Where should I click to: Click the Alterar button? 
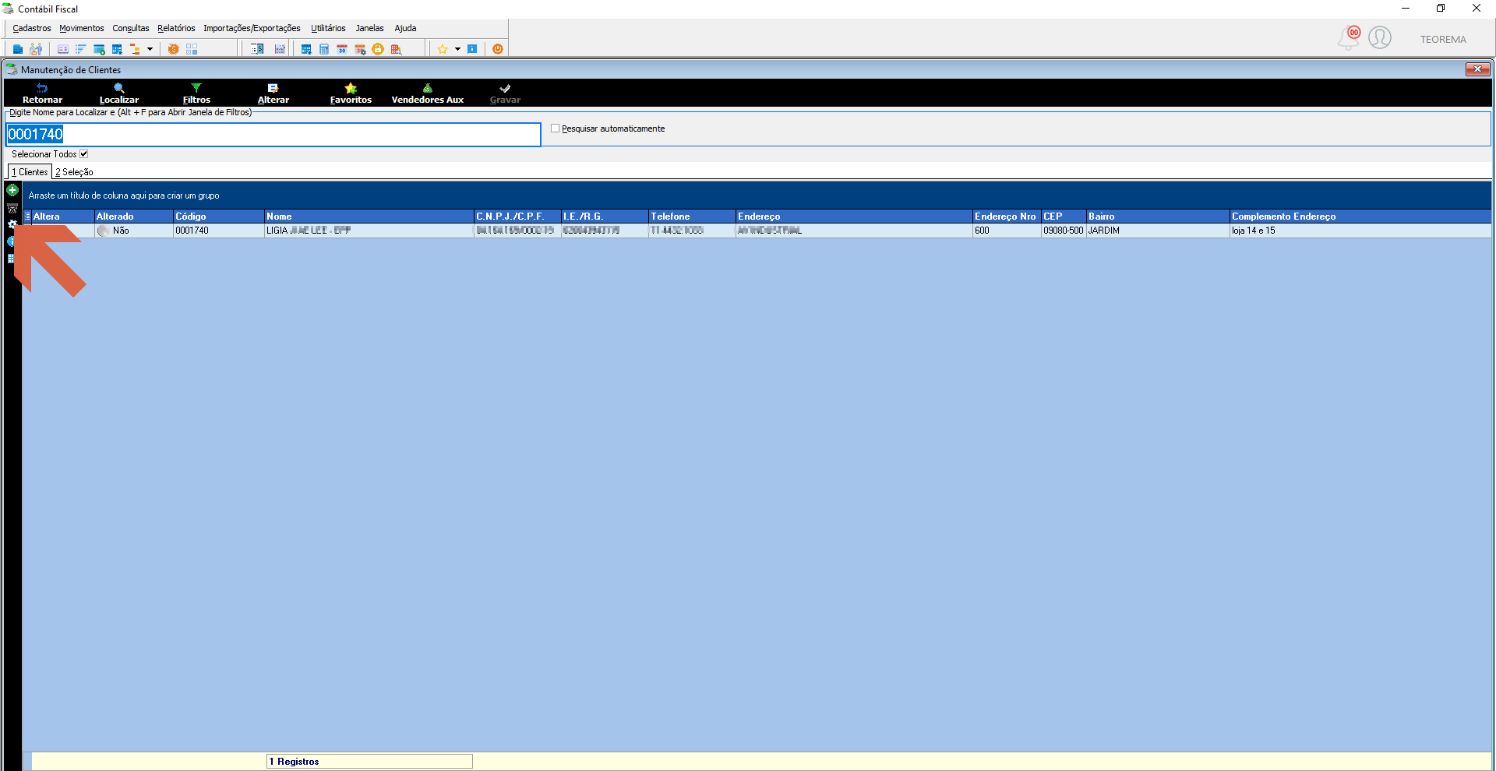[273, 93]
